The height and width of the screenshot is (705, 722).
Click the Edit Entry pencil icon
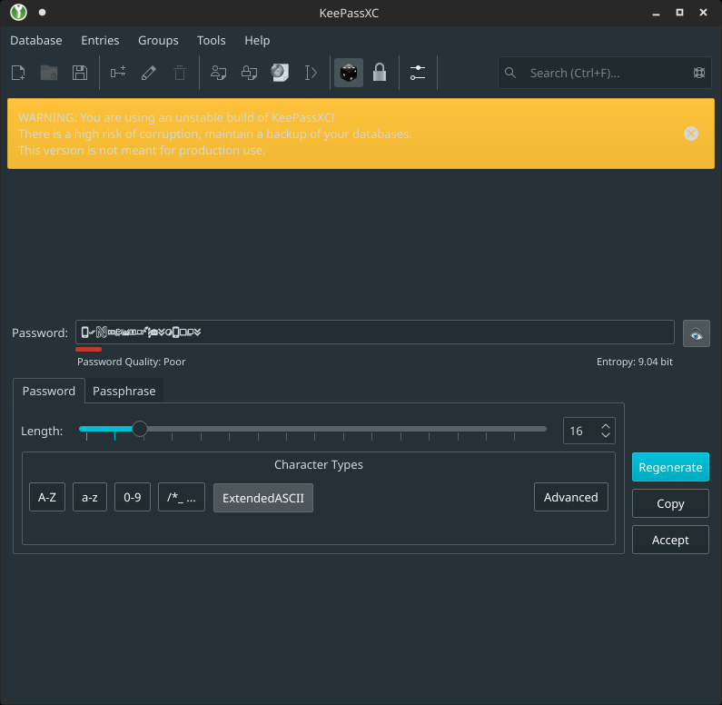[x=149, y=73]
